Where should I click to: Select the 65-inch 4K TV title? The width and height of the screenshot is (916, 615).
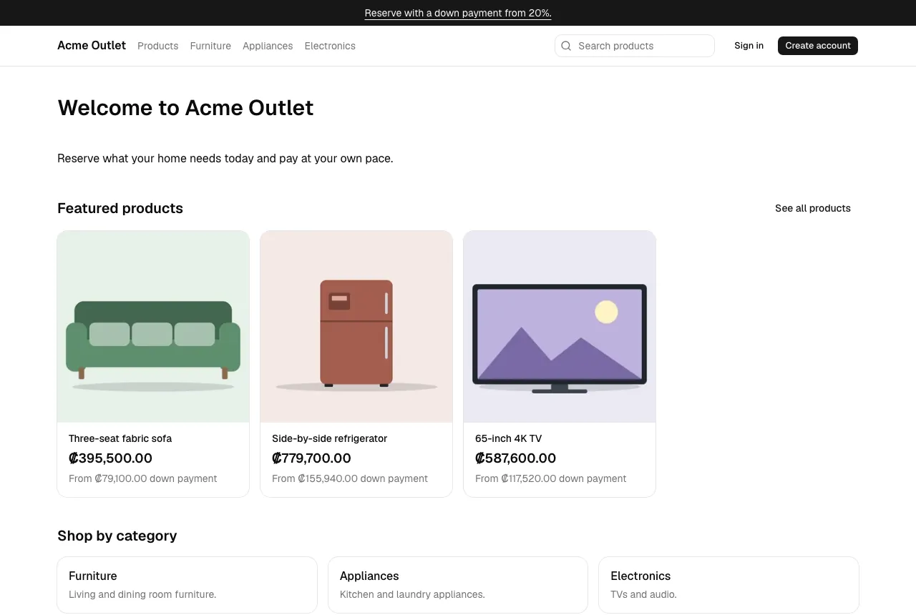508,438
